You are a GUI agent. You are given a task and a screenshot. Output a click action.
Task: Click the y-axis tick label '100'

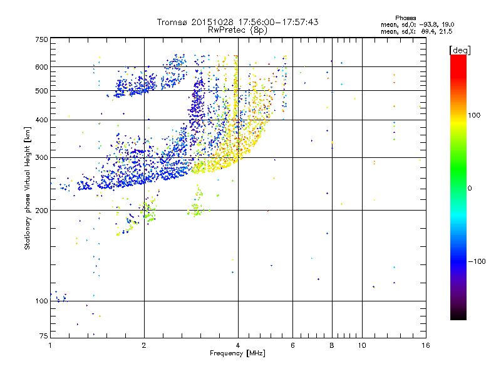coord(41,301)
